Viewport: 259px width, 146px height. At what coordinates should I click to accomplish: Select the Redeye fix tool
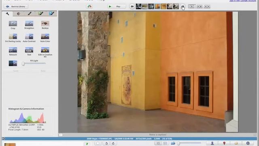coord(45,25)
